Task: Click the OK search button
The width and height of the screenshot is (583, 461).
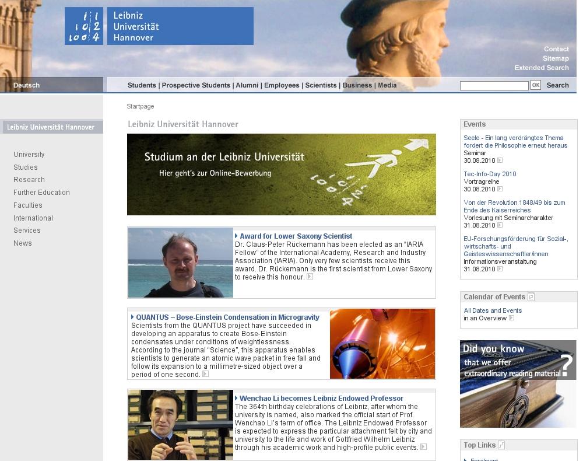Action: (x=535, y=85)
